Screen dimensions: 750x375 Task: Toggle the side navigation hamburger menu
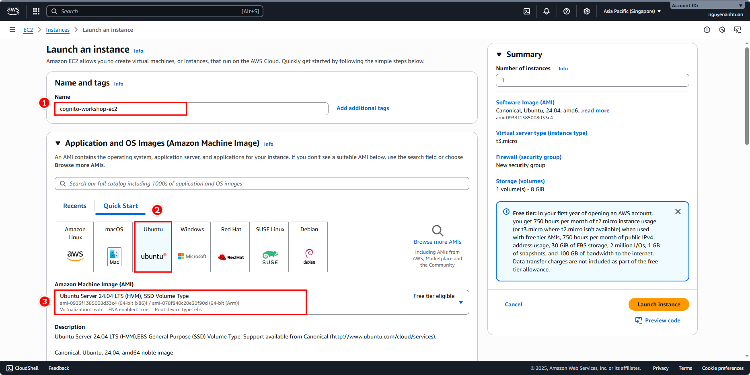[12, 30]
